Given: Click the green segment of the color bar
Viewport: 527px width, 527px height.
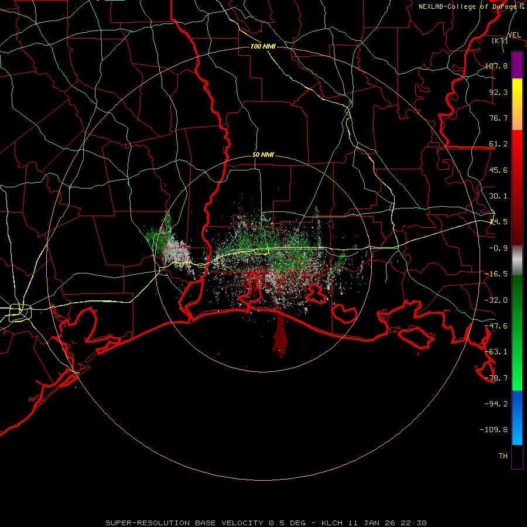Looking at the screenshot, I should tap(517, 333).
